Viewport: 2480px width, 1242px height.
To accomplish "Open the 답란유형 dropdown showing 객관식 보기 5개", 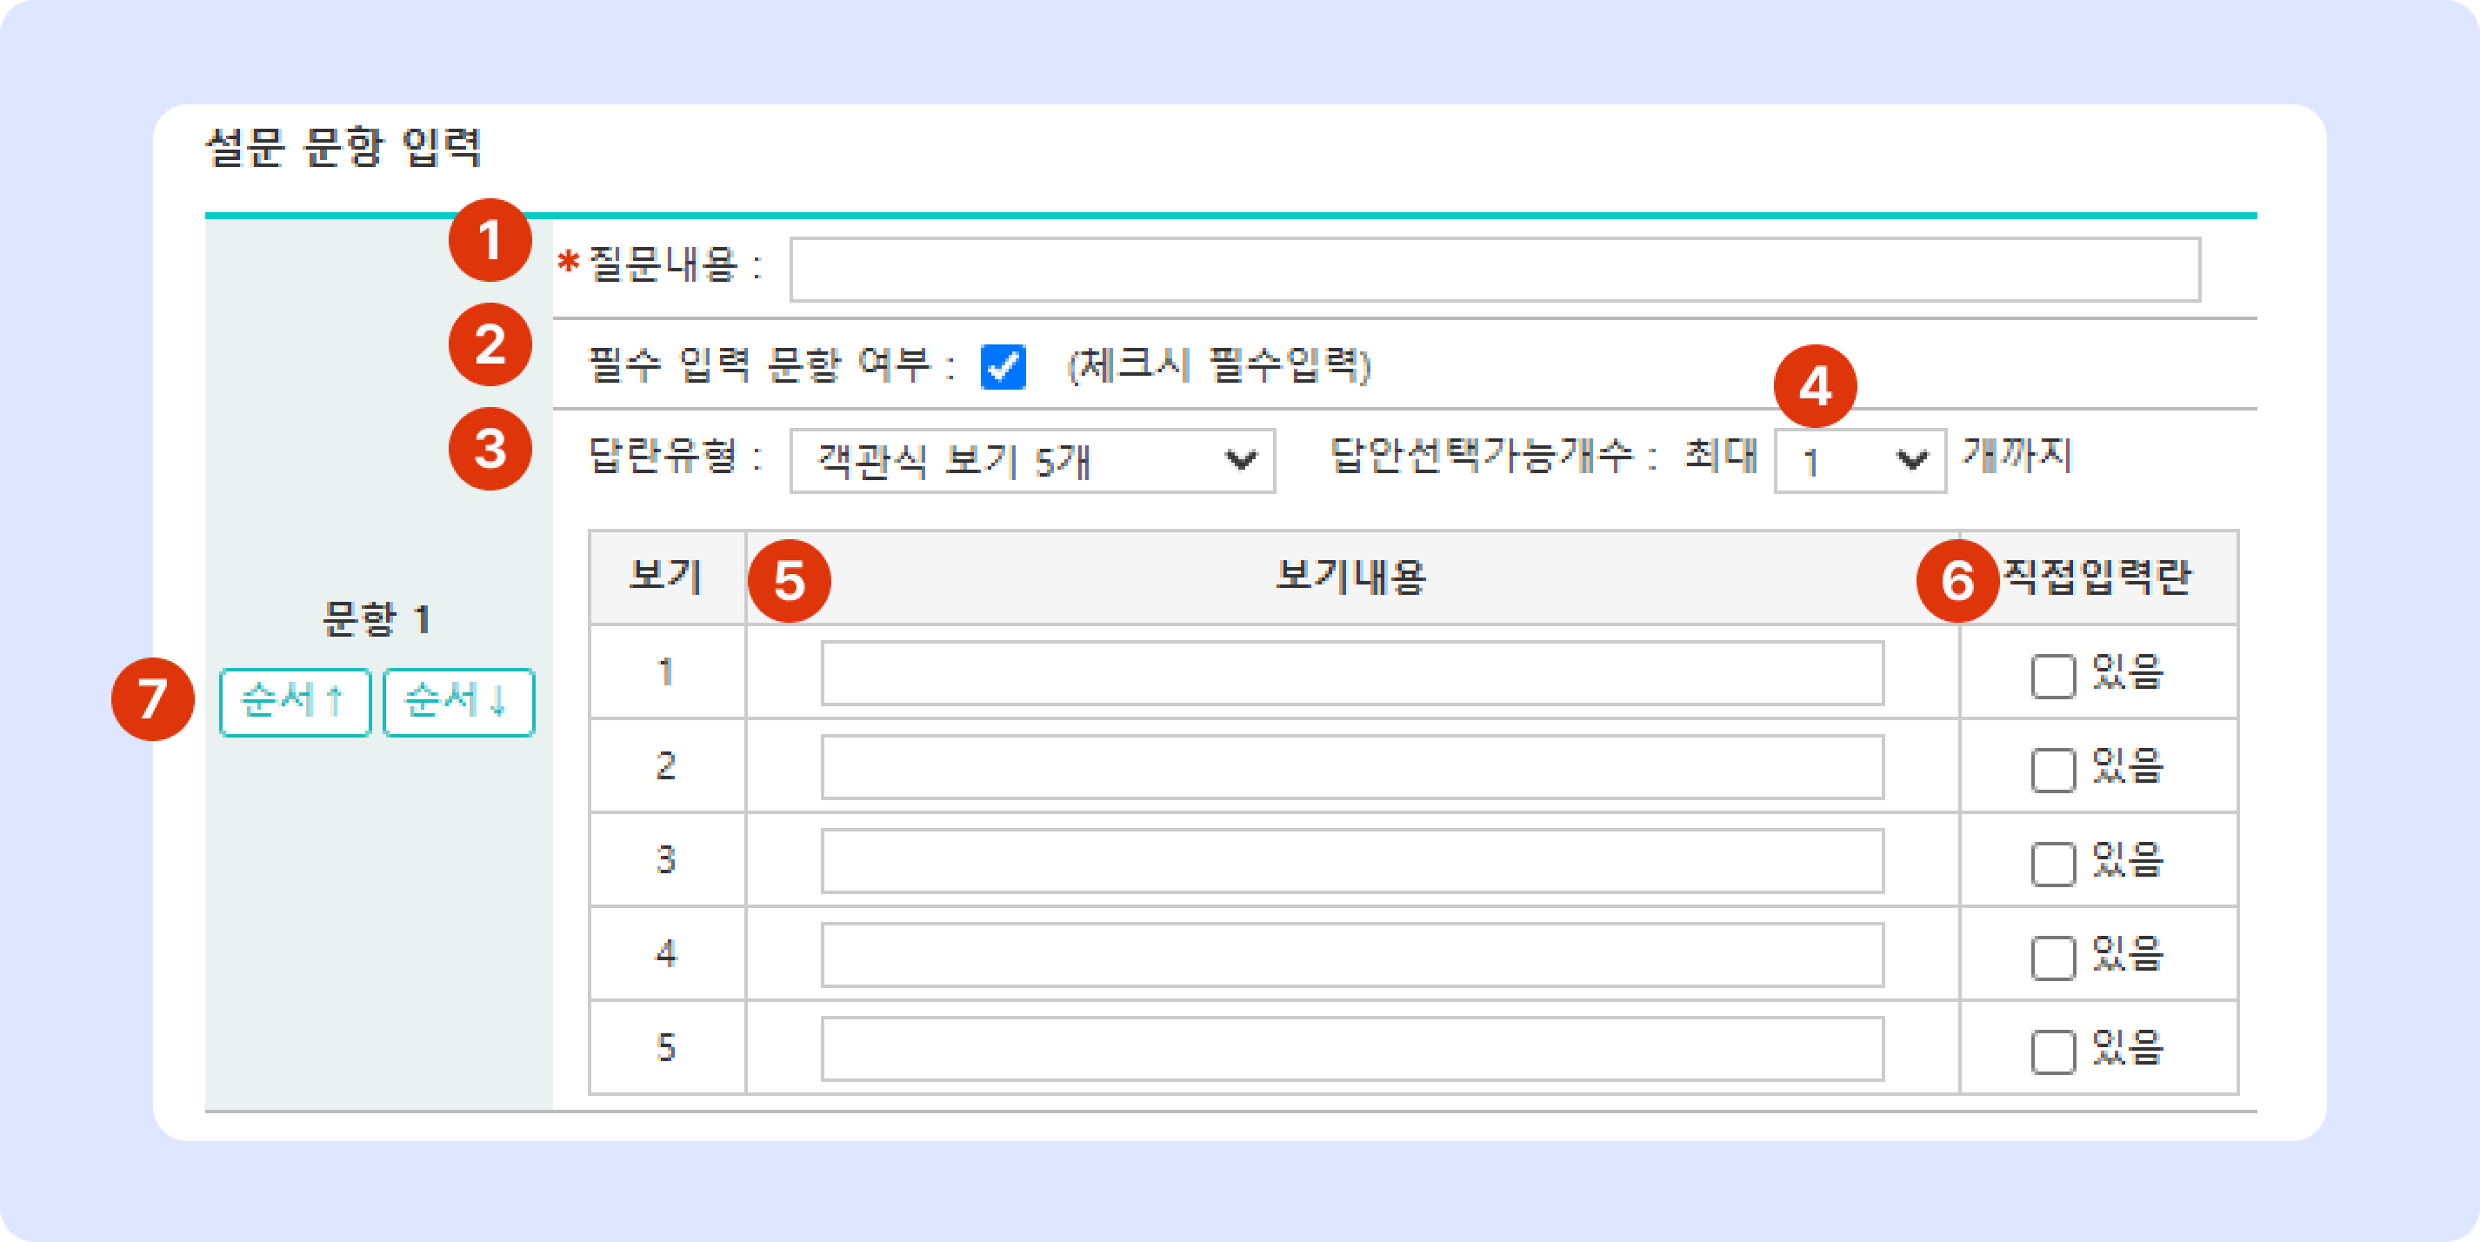I will (1032, 461).
